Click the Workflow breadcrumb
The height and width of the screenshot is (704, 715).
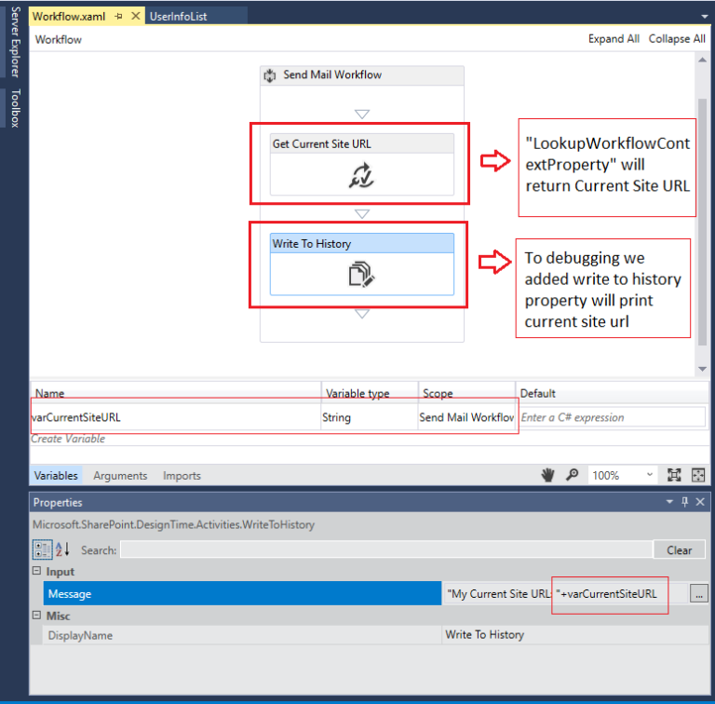(59, 40)
